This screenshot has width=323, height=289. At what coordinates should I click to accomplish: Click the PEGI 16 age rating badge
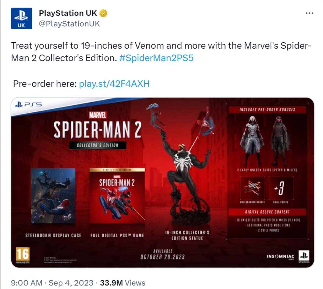click(x=22, y=254)
